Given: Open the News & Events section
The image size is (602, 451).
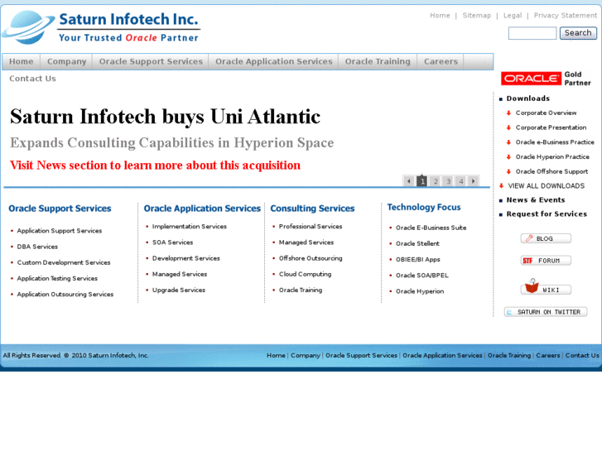Looking at the screenshot, I should click(x=536, y=199).
